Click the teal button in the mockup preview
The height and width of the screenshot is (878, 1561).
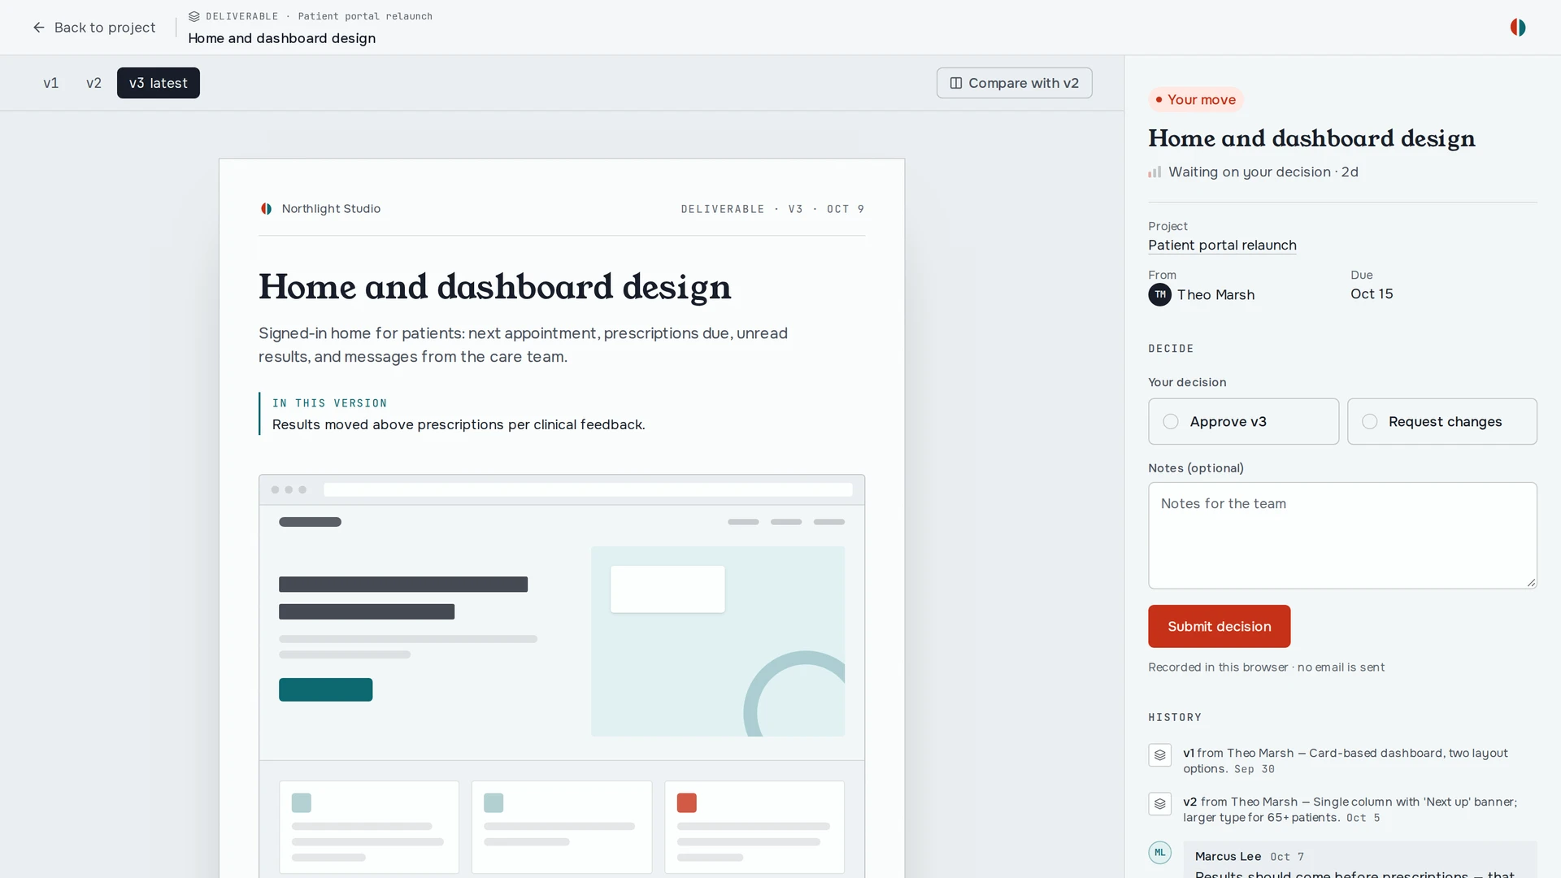pyautogui.click(x=325, y=689)
